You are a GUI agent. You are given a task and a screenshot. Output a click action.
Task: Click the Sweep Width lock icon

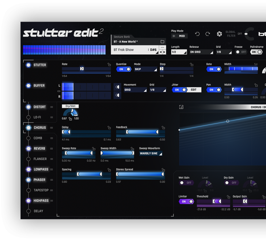[132, 149]
